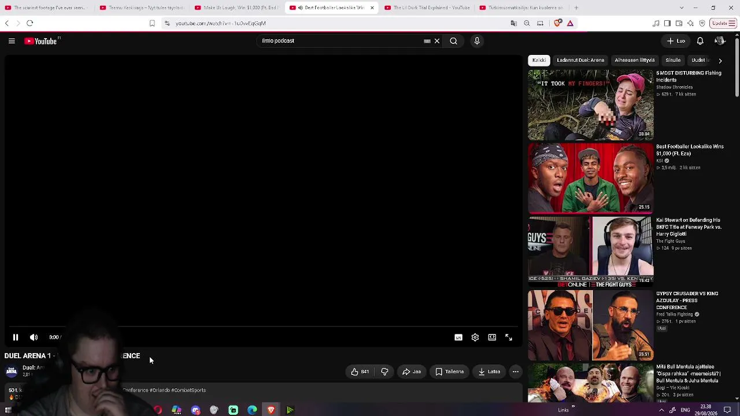
Task: Open a new browser tab
Action: tap(576, 8)
